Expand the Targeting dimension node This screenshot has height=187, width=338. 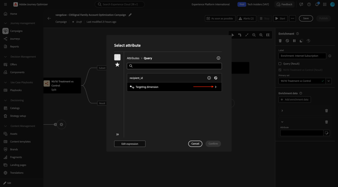click(x=215, y=87)
